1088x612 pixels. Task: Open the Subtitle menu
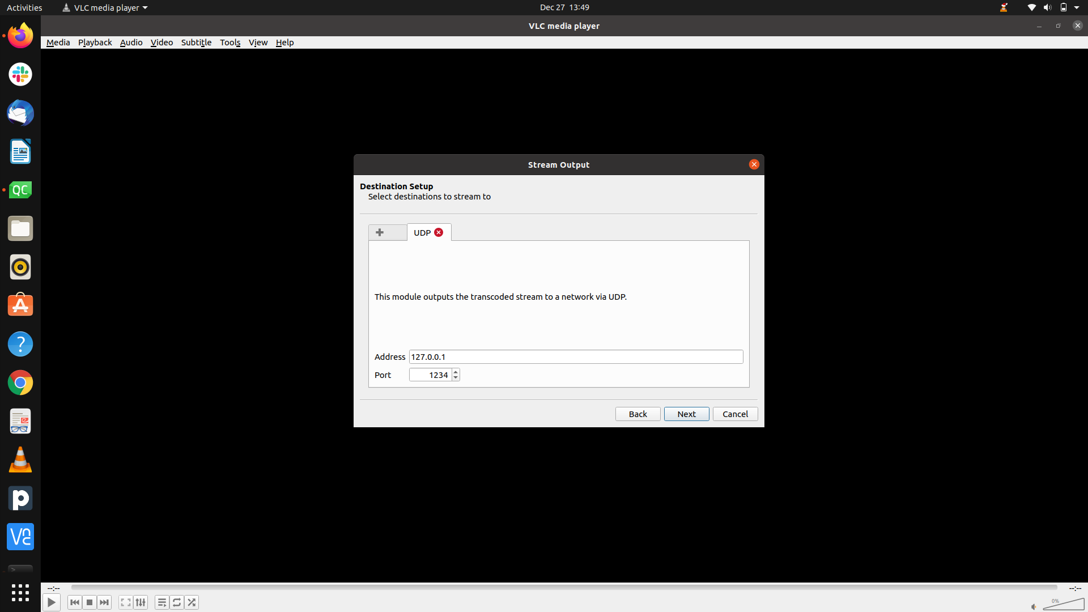pos(196,42)
